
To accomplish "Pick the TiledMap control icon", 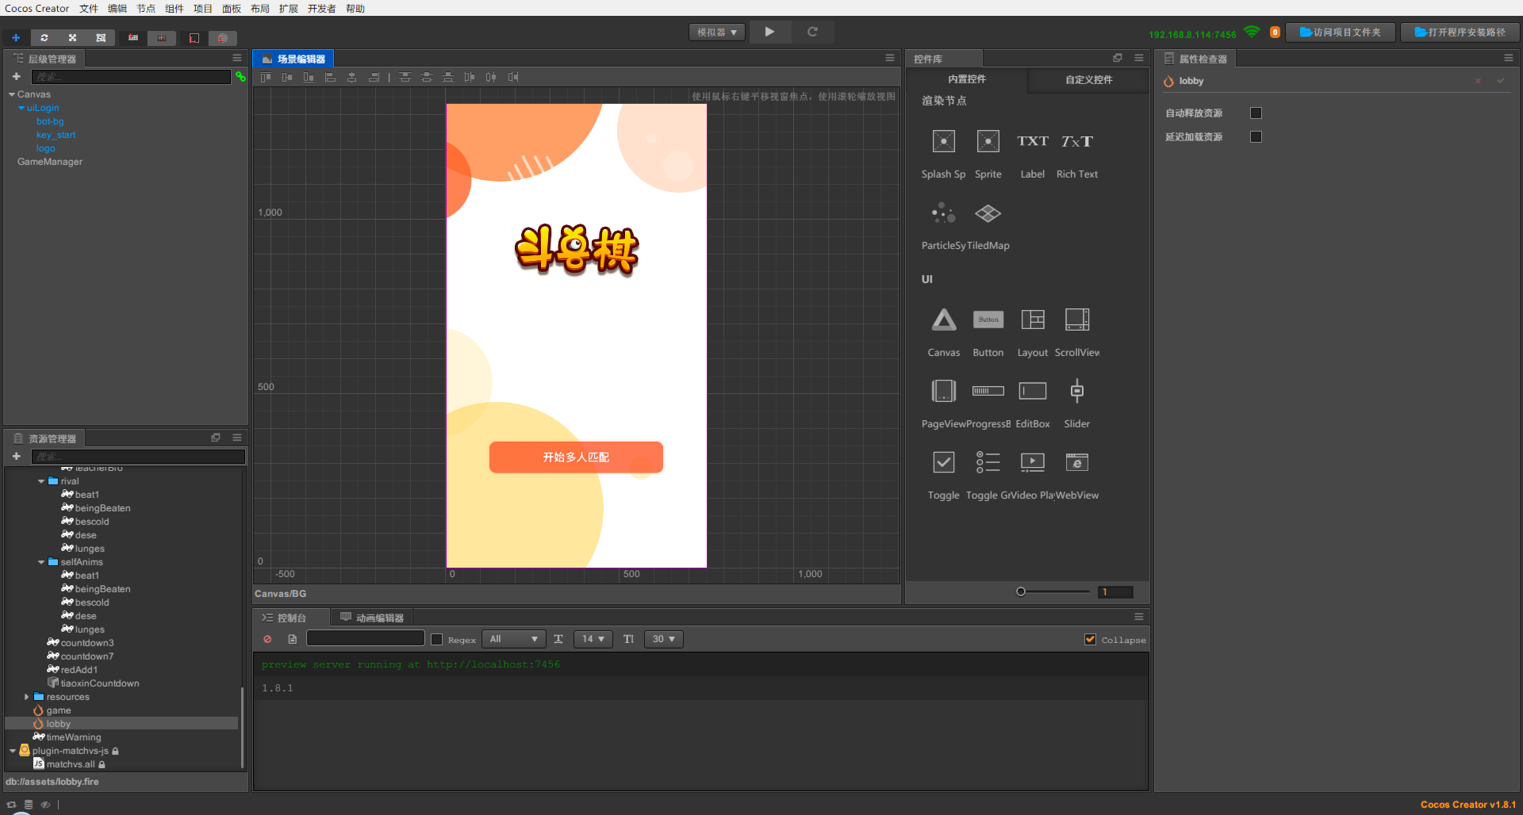I will [x=988, y=213].
